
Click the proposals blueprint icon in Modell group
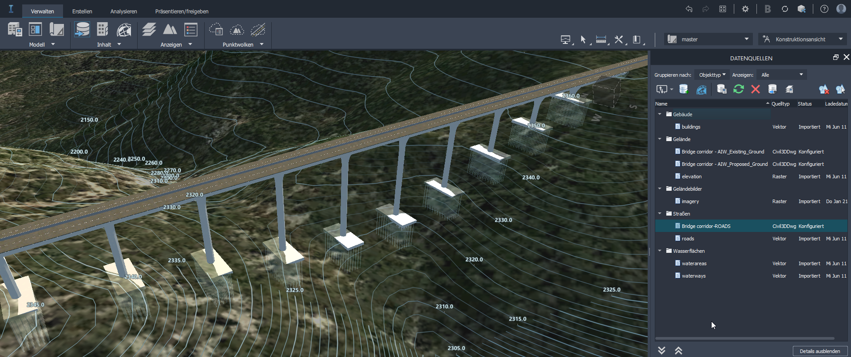click(x=56, y=30)
